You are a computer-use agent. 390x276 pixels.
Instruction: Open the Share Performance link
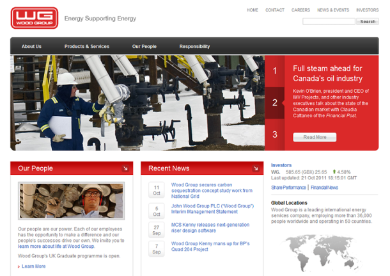(288, 188)
